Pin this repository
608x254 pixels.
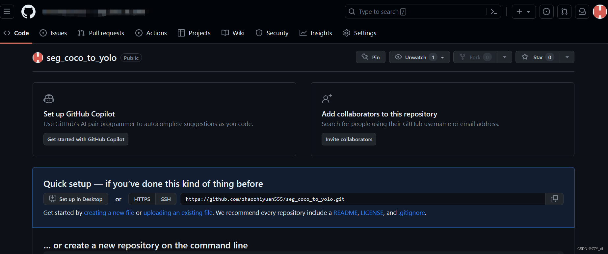371,57
